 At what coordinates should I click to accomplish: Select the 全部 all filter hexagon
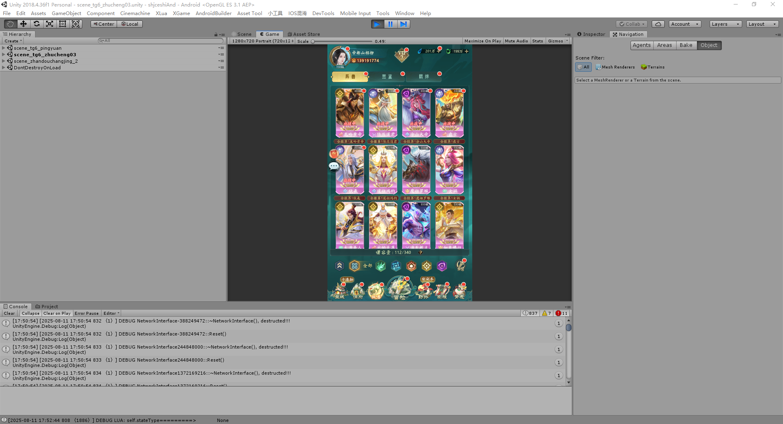pyautogui.click(x=355, y=266)
